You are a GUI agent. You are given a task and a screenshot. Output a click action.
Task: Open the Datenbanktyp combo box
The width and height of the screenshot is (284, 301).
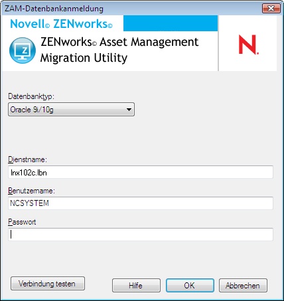pos(71,110)
